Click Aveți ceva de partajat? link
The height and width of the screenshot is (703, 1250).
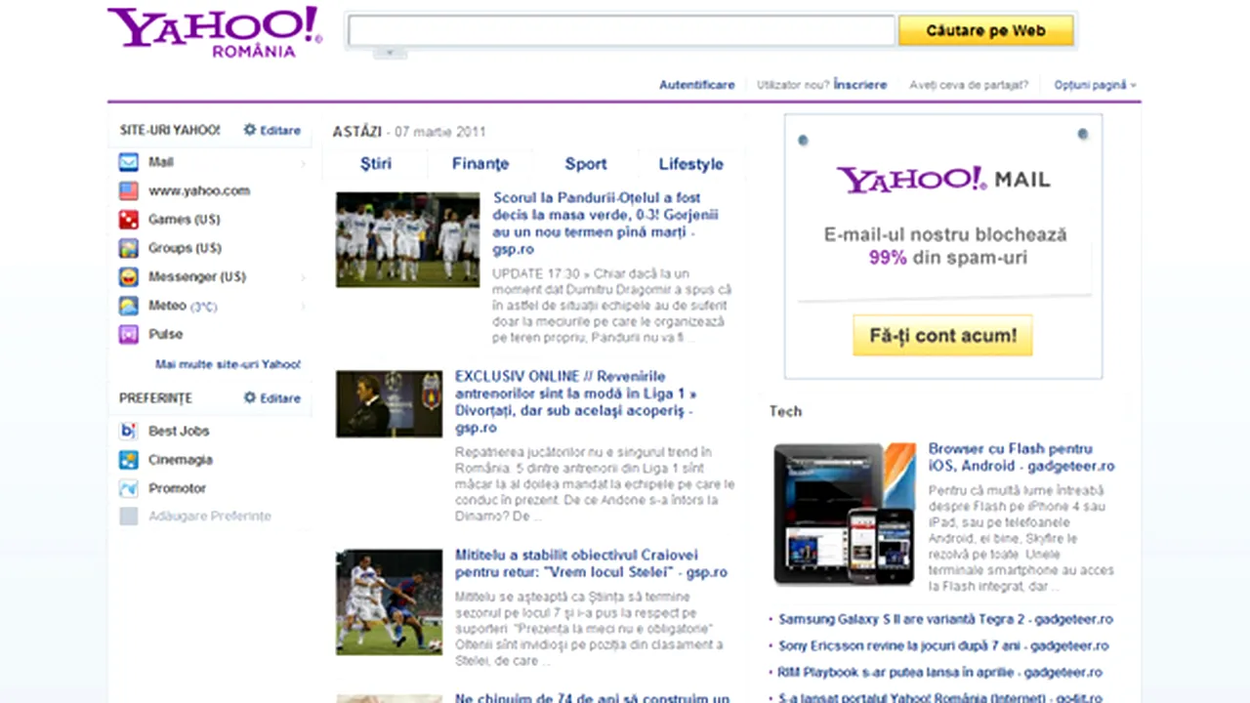point(969,85)
